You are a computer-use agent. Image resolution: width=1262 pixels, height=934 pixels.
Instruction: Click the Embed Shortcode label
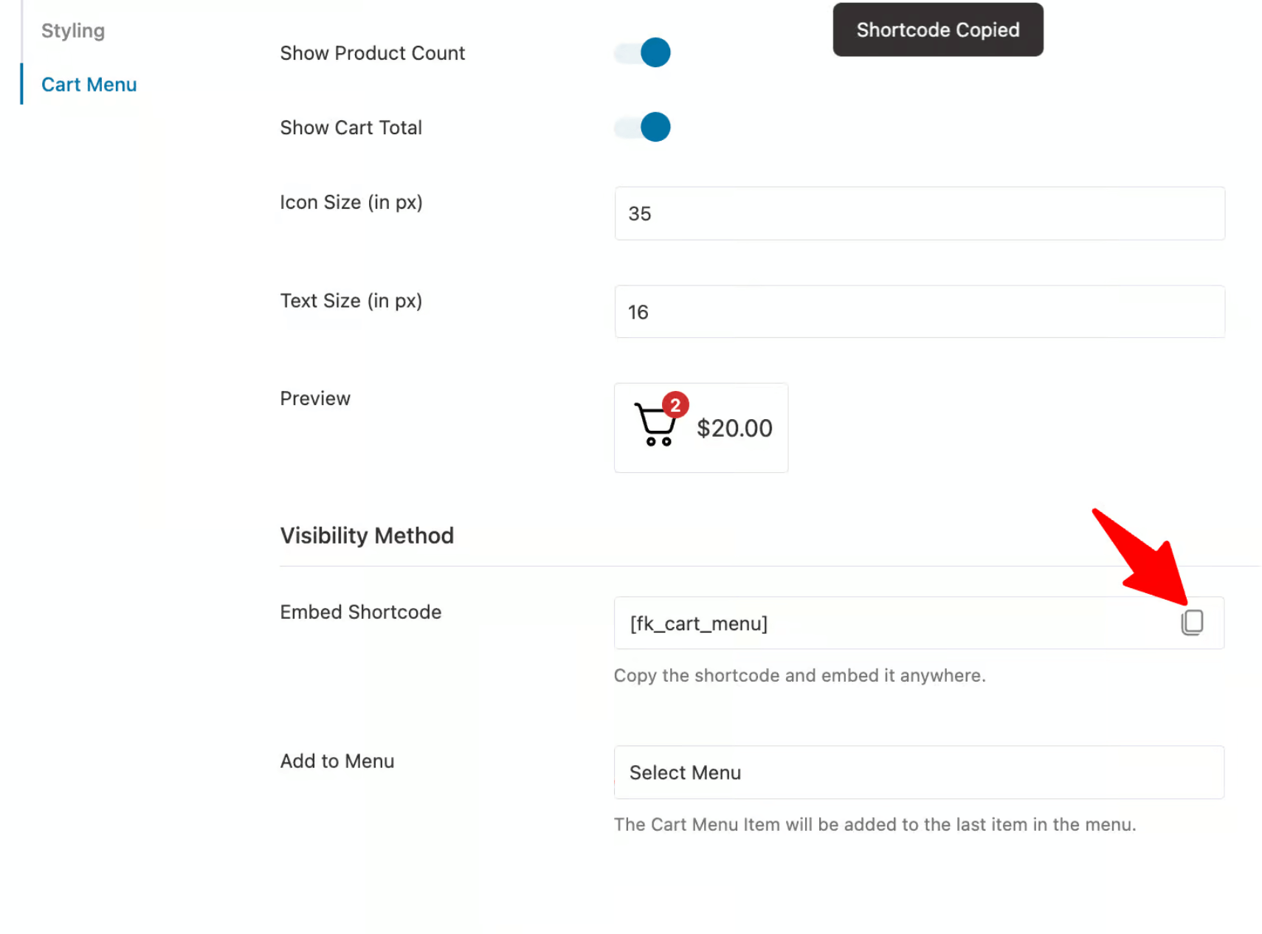point(360,612)
